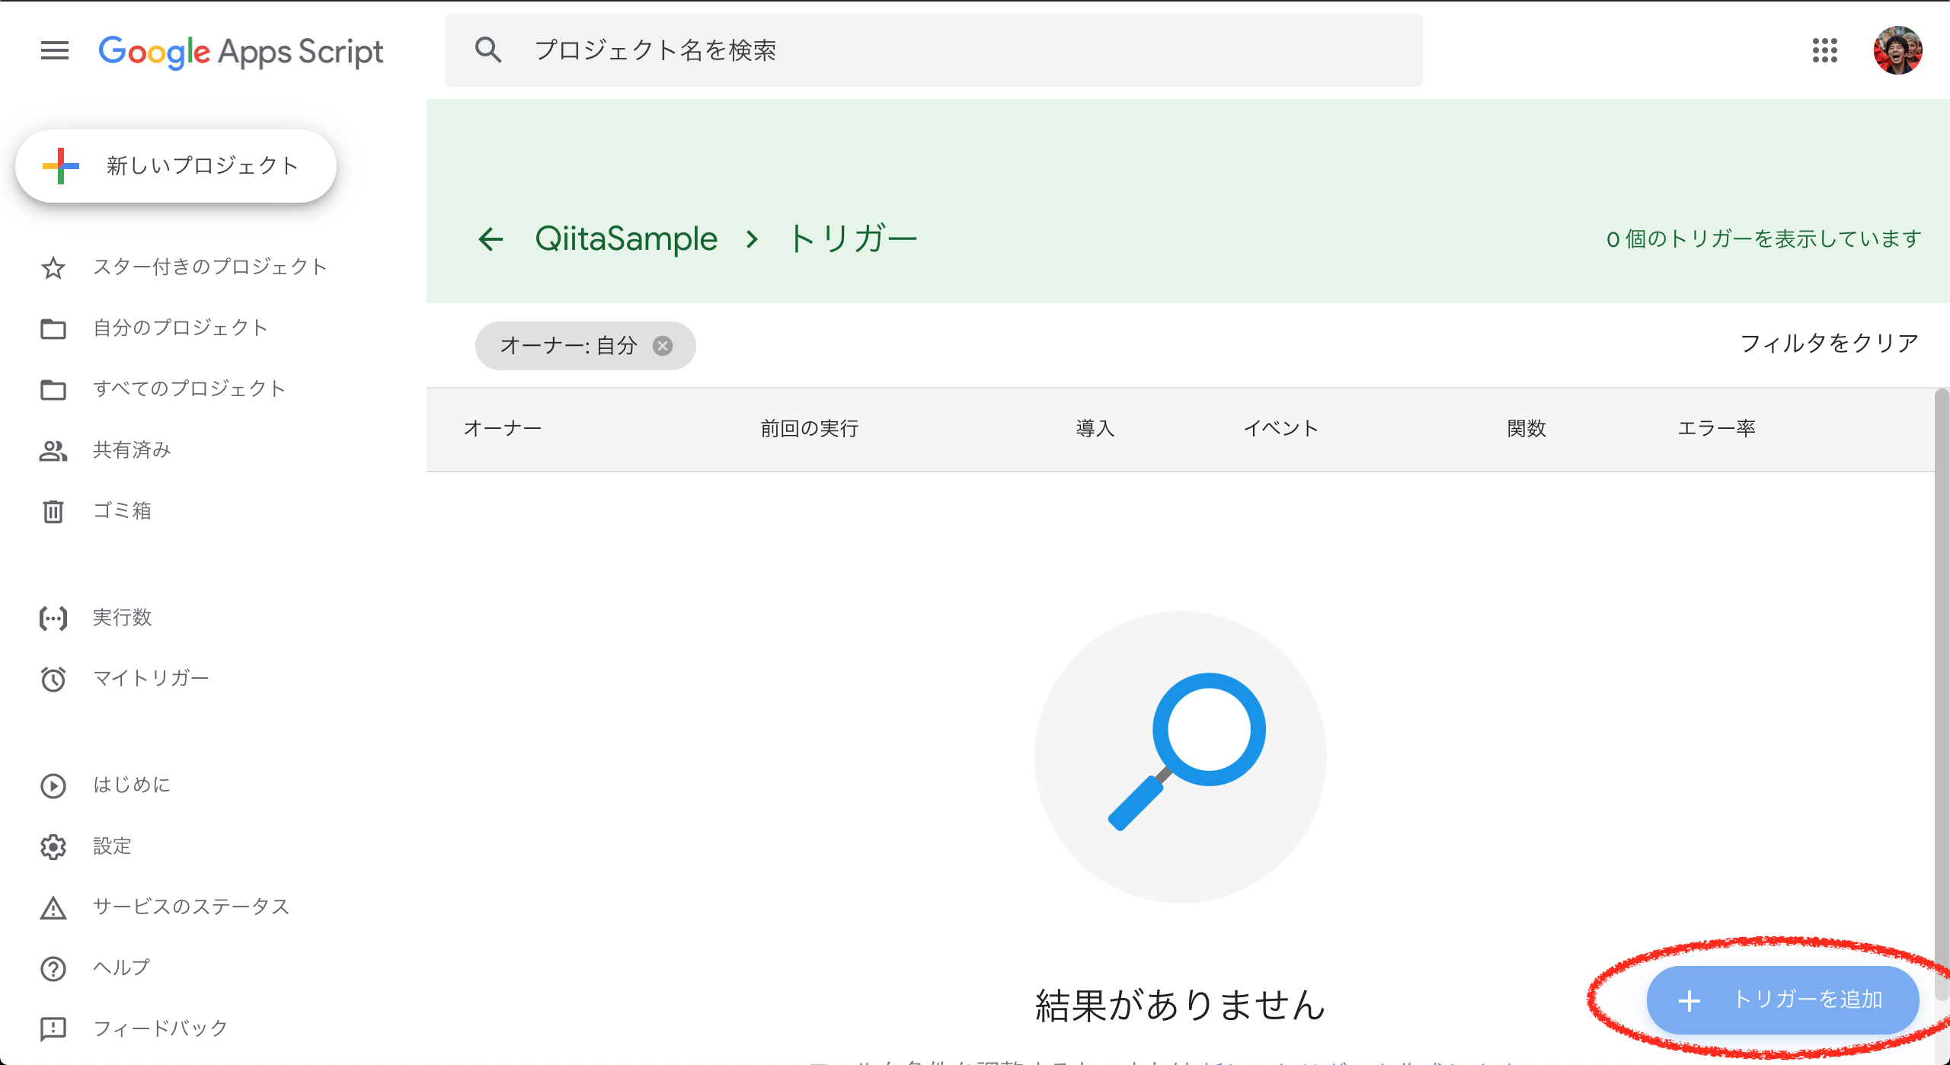Open 共有済み shared projects
The image size is (1950, 1065).
coord(131,449)
